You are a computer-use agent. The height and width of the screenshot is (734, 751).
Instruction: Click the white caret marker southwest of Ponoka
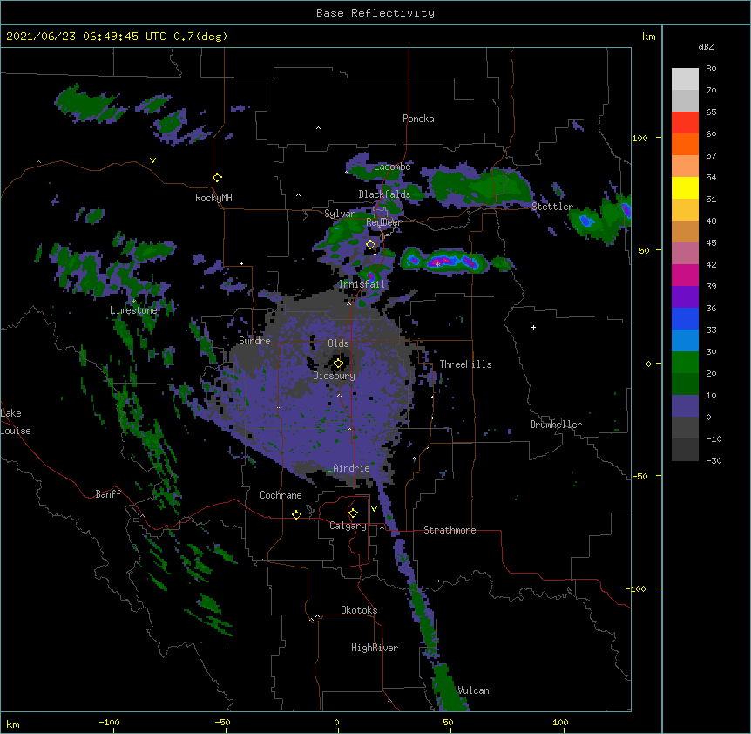[318, 128]
